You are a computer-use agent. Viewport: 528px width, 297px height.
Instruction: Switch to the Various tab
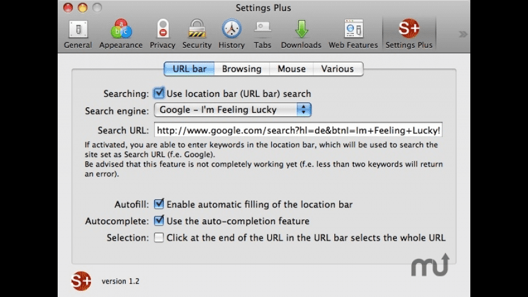click(337, 69)
